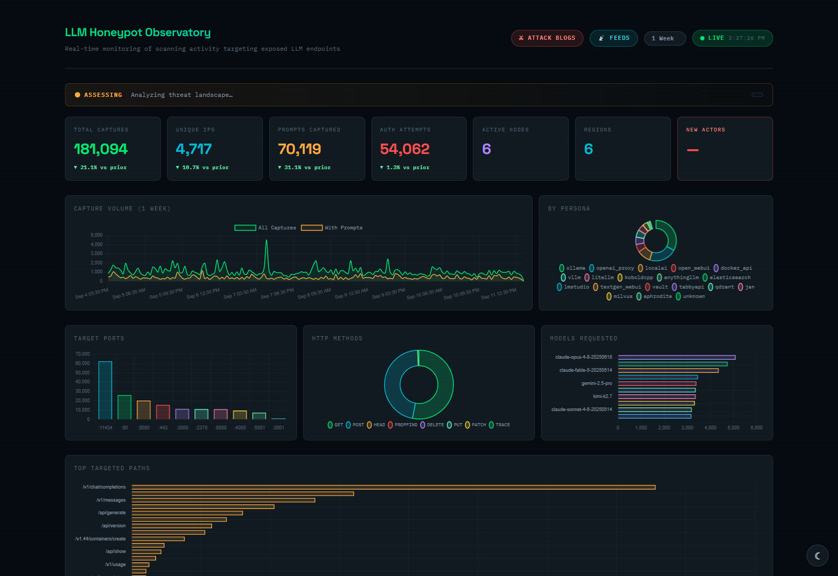Hide the PATCH method in legend
Image resolution: width=838 pixels, height=576 pixels.
pos(476,425)
